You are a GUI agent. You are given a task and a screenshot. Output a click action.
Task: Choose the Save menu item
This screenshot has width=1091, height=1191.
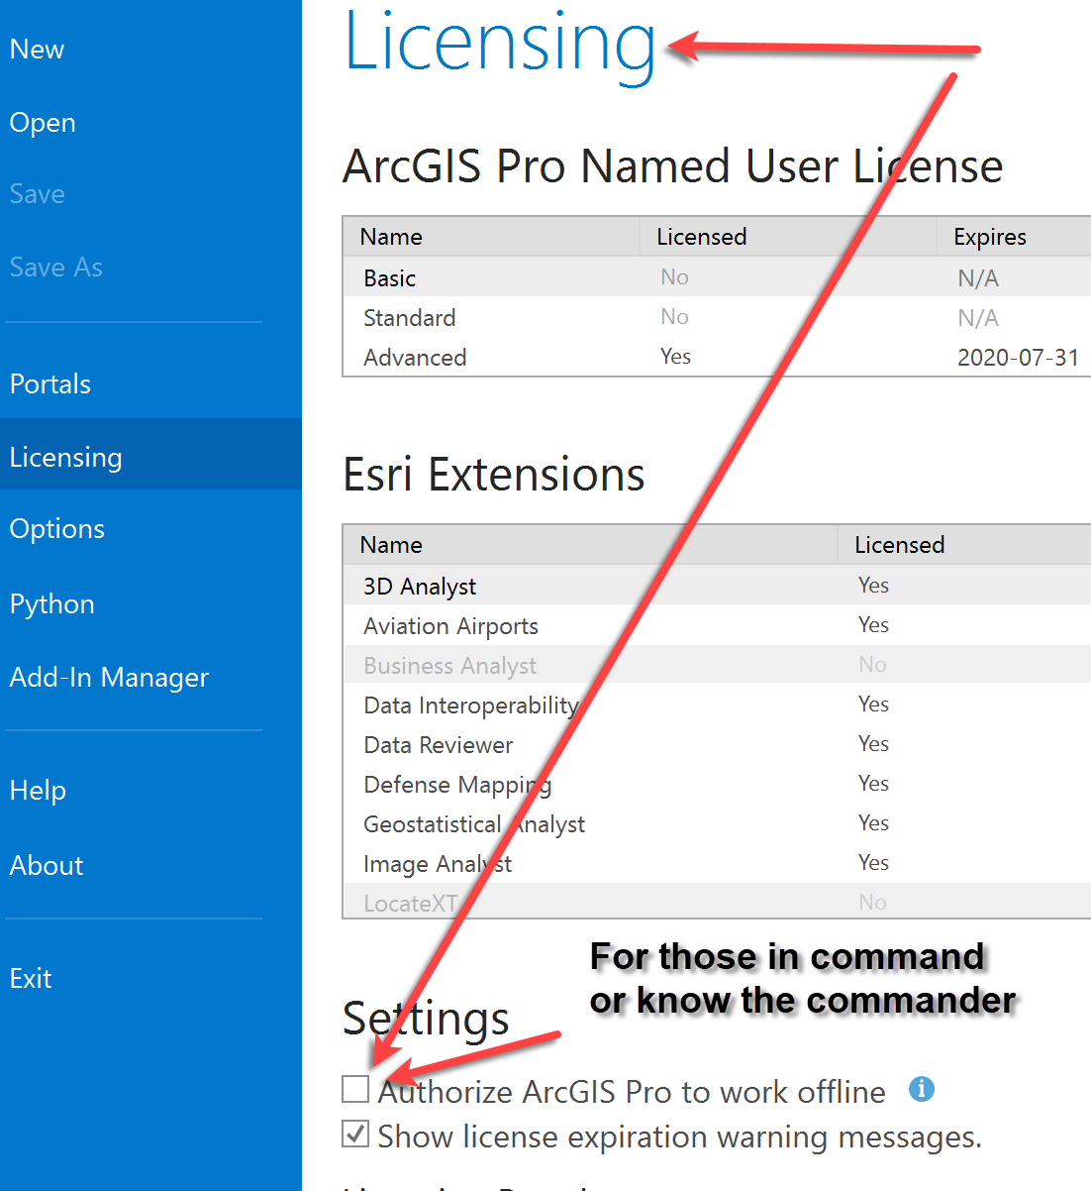point(37,193)
